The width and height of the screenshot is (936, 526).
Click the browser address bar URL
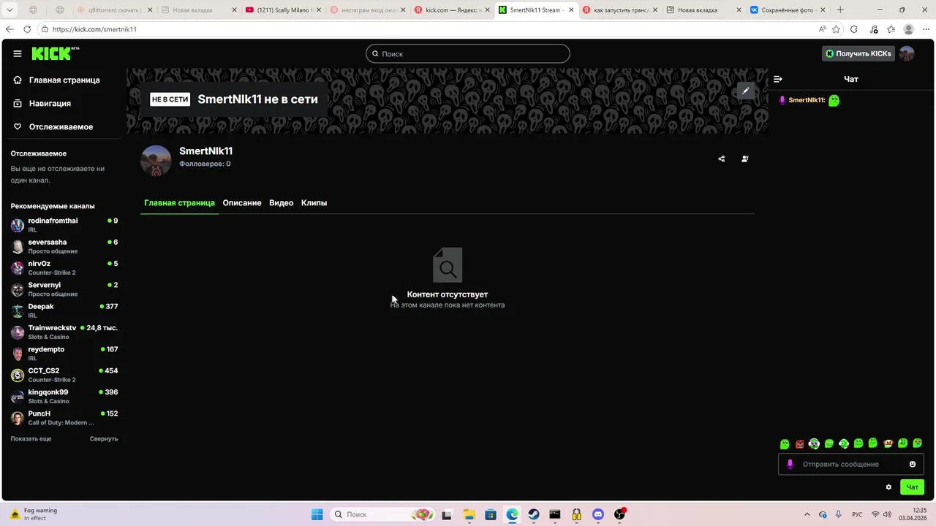point(94,29)
